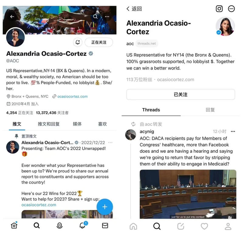Screen dimensions: 243x240
Task: Expand options for acynig's post
Action: point(233,132)
